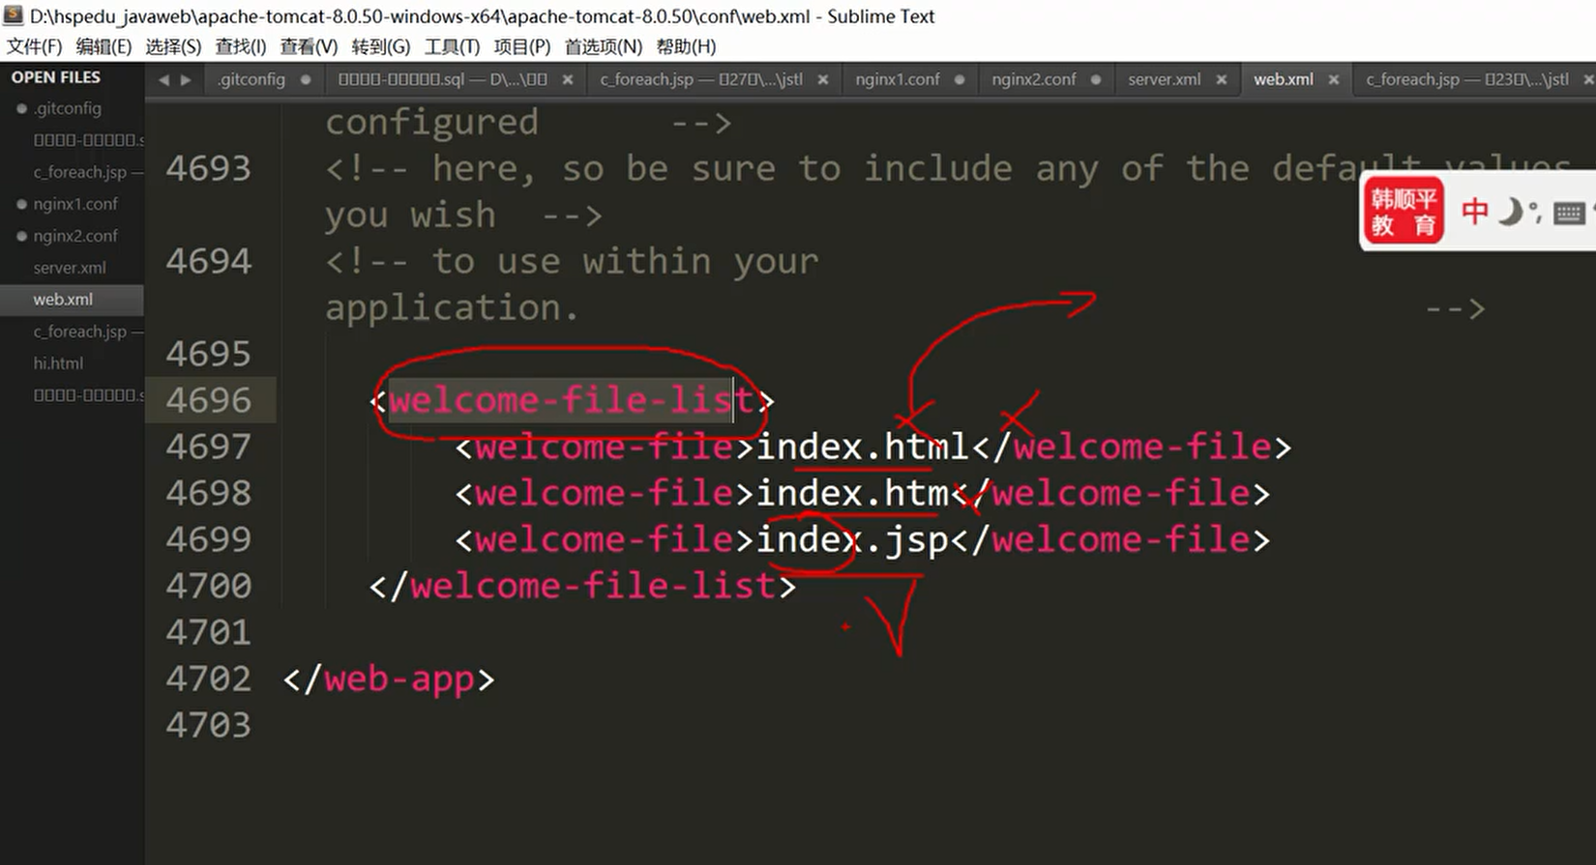Open the 首选项(N) menu
1596x865 pixels.
[x=603, y=46]
